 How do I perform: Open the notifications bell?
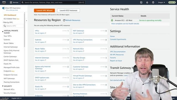pos(147,2)
